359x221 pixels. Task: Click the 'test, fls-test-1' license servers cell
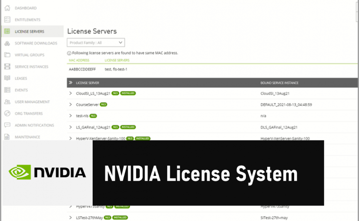116,69
